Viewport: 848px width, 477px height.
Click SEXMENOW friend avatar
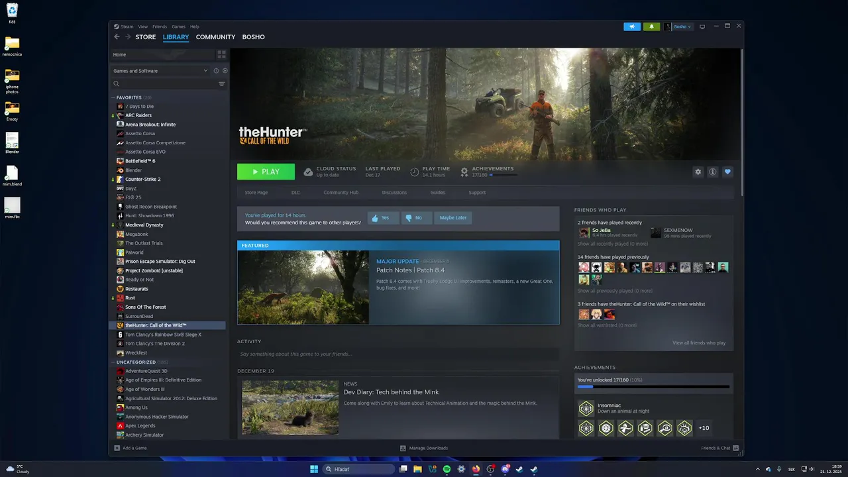tap(656, 233)
